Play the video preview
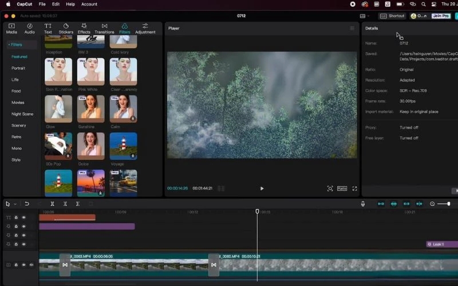The image size is (458, 286). 262,189
